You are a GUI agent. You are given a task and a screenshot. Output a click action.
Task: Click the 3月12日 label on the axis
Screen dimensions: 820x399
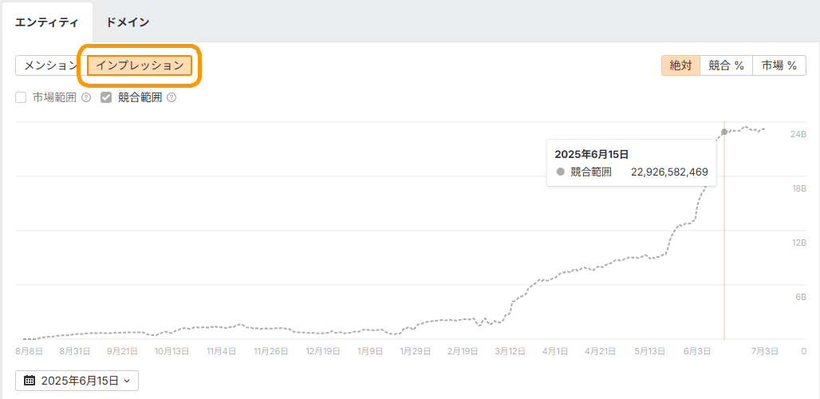point(509,351)
